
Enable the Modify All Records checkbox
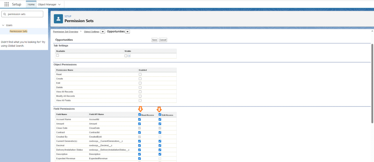(140, 96)
